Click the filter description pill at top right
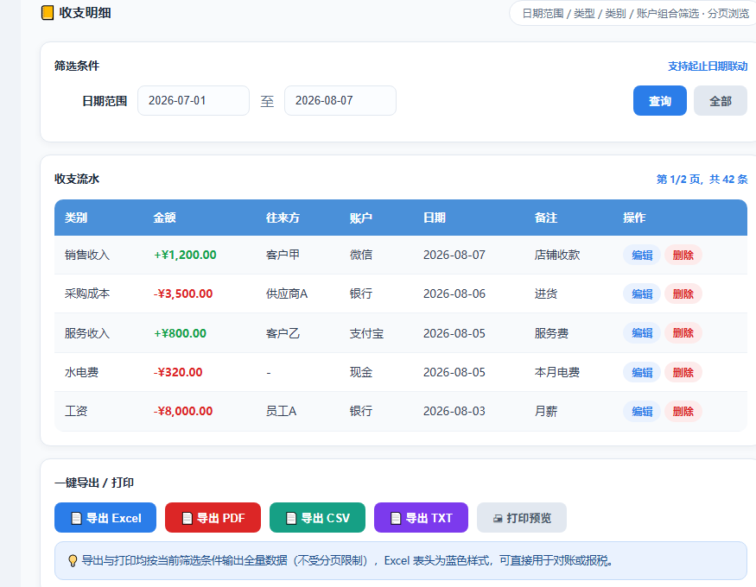 click(x=632, y=14)
